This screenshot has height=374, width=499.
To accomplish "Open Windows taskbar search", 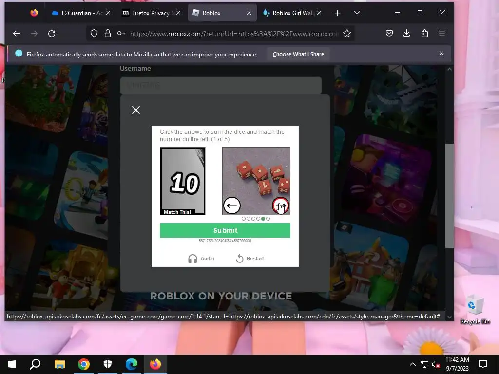I will point(35,364).
